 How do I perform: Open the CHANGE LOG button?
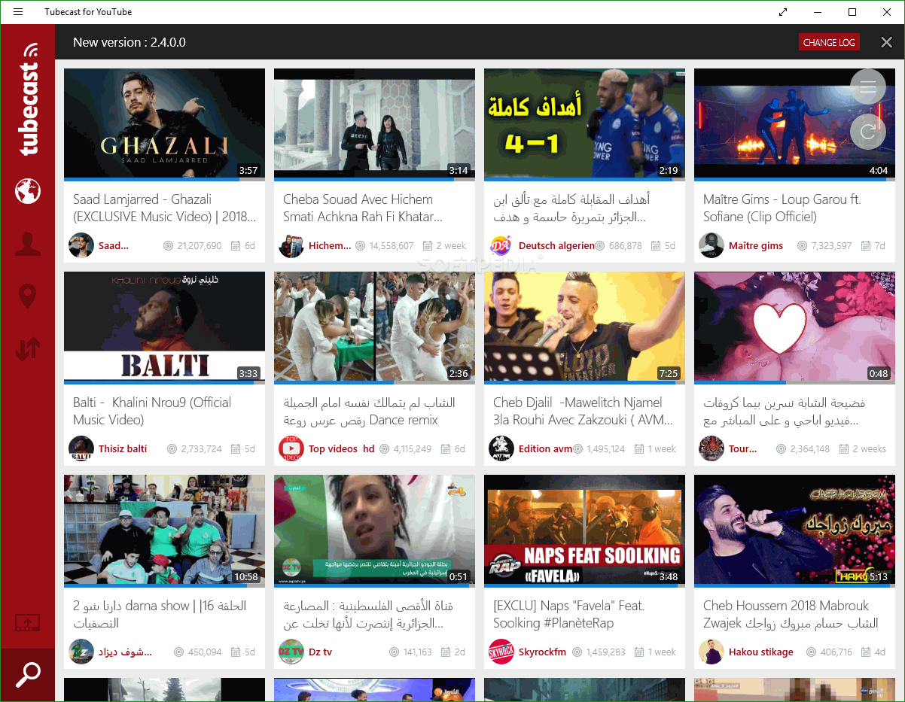[829, 42]
